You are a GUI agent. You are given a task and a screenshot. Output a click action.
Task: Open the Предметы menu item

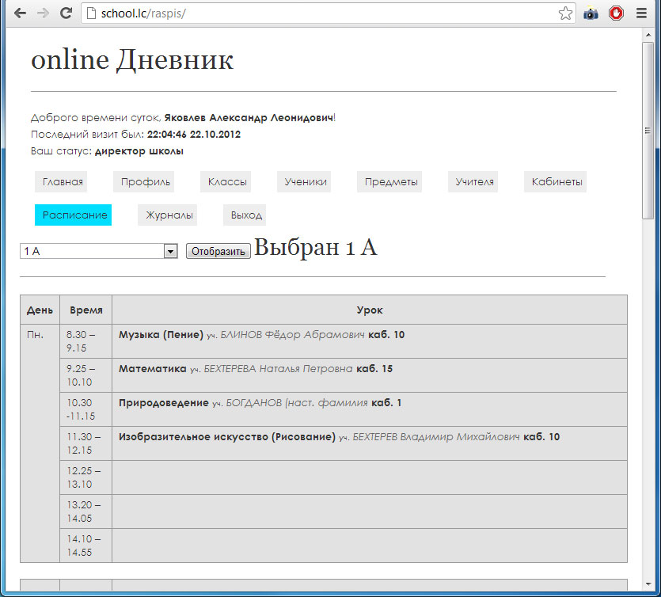[x=389, y=182]
